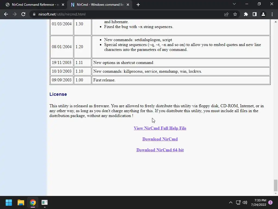The image size is (278, 209).
Task: Click the scrollbar down arrow
Action: [276, 193]
